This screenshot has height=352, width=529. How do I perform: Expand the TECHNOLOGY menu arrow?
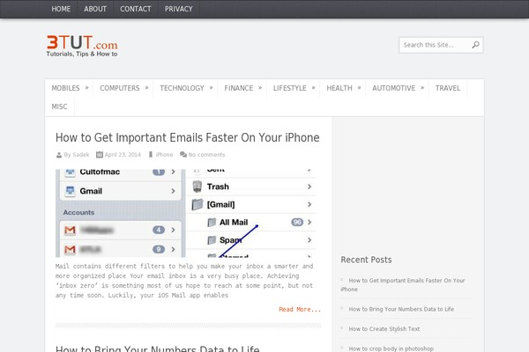click(x=212, y=88)
